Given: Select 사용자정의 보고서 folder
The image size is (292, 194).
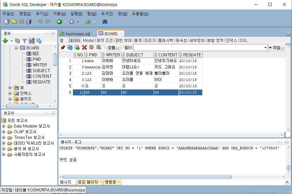Looking at the screenshot, I should (29, 154).
